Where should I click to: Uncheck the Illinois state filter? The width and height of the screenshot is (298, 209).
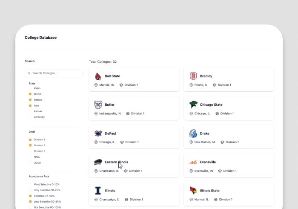30,94
